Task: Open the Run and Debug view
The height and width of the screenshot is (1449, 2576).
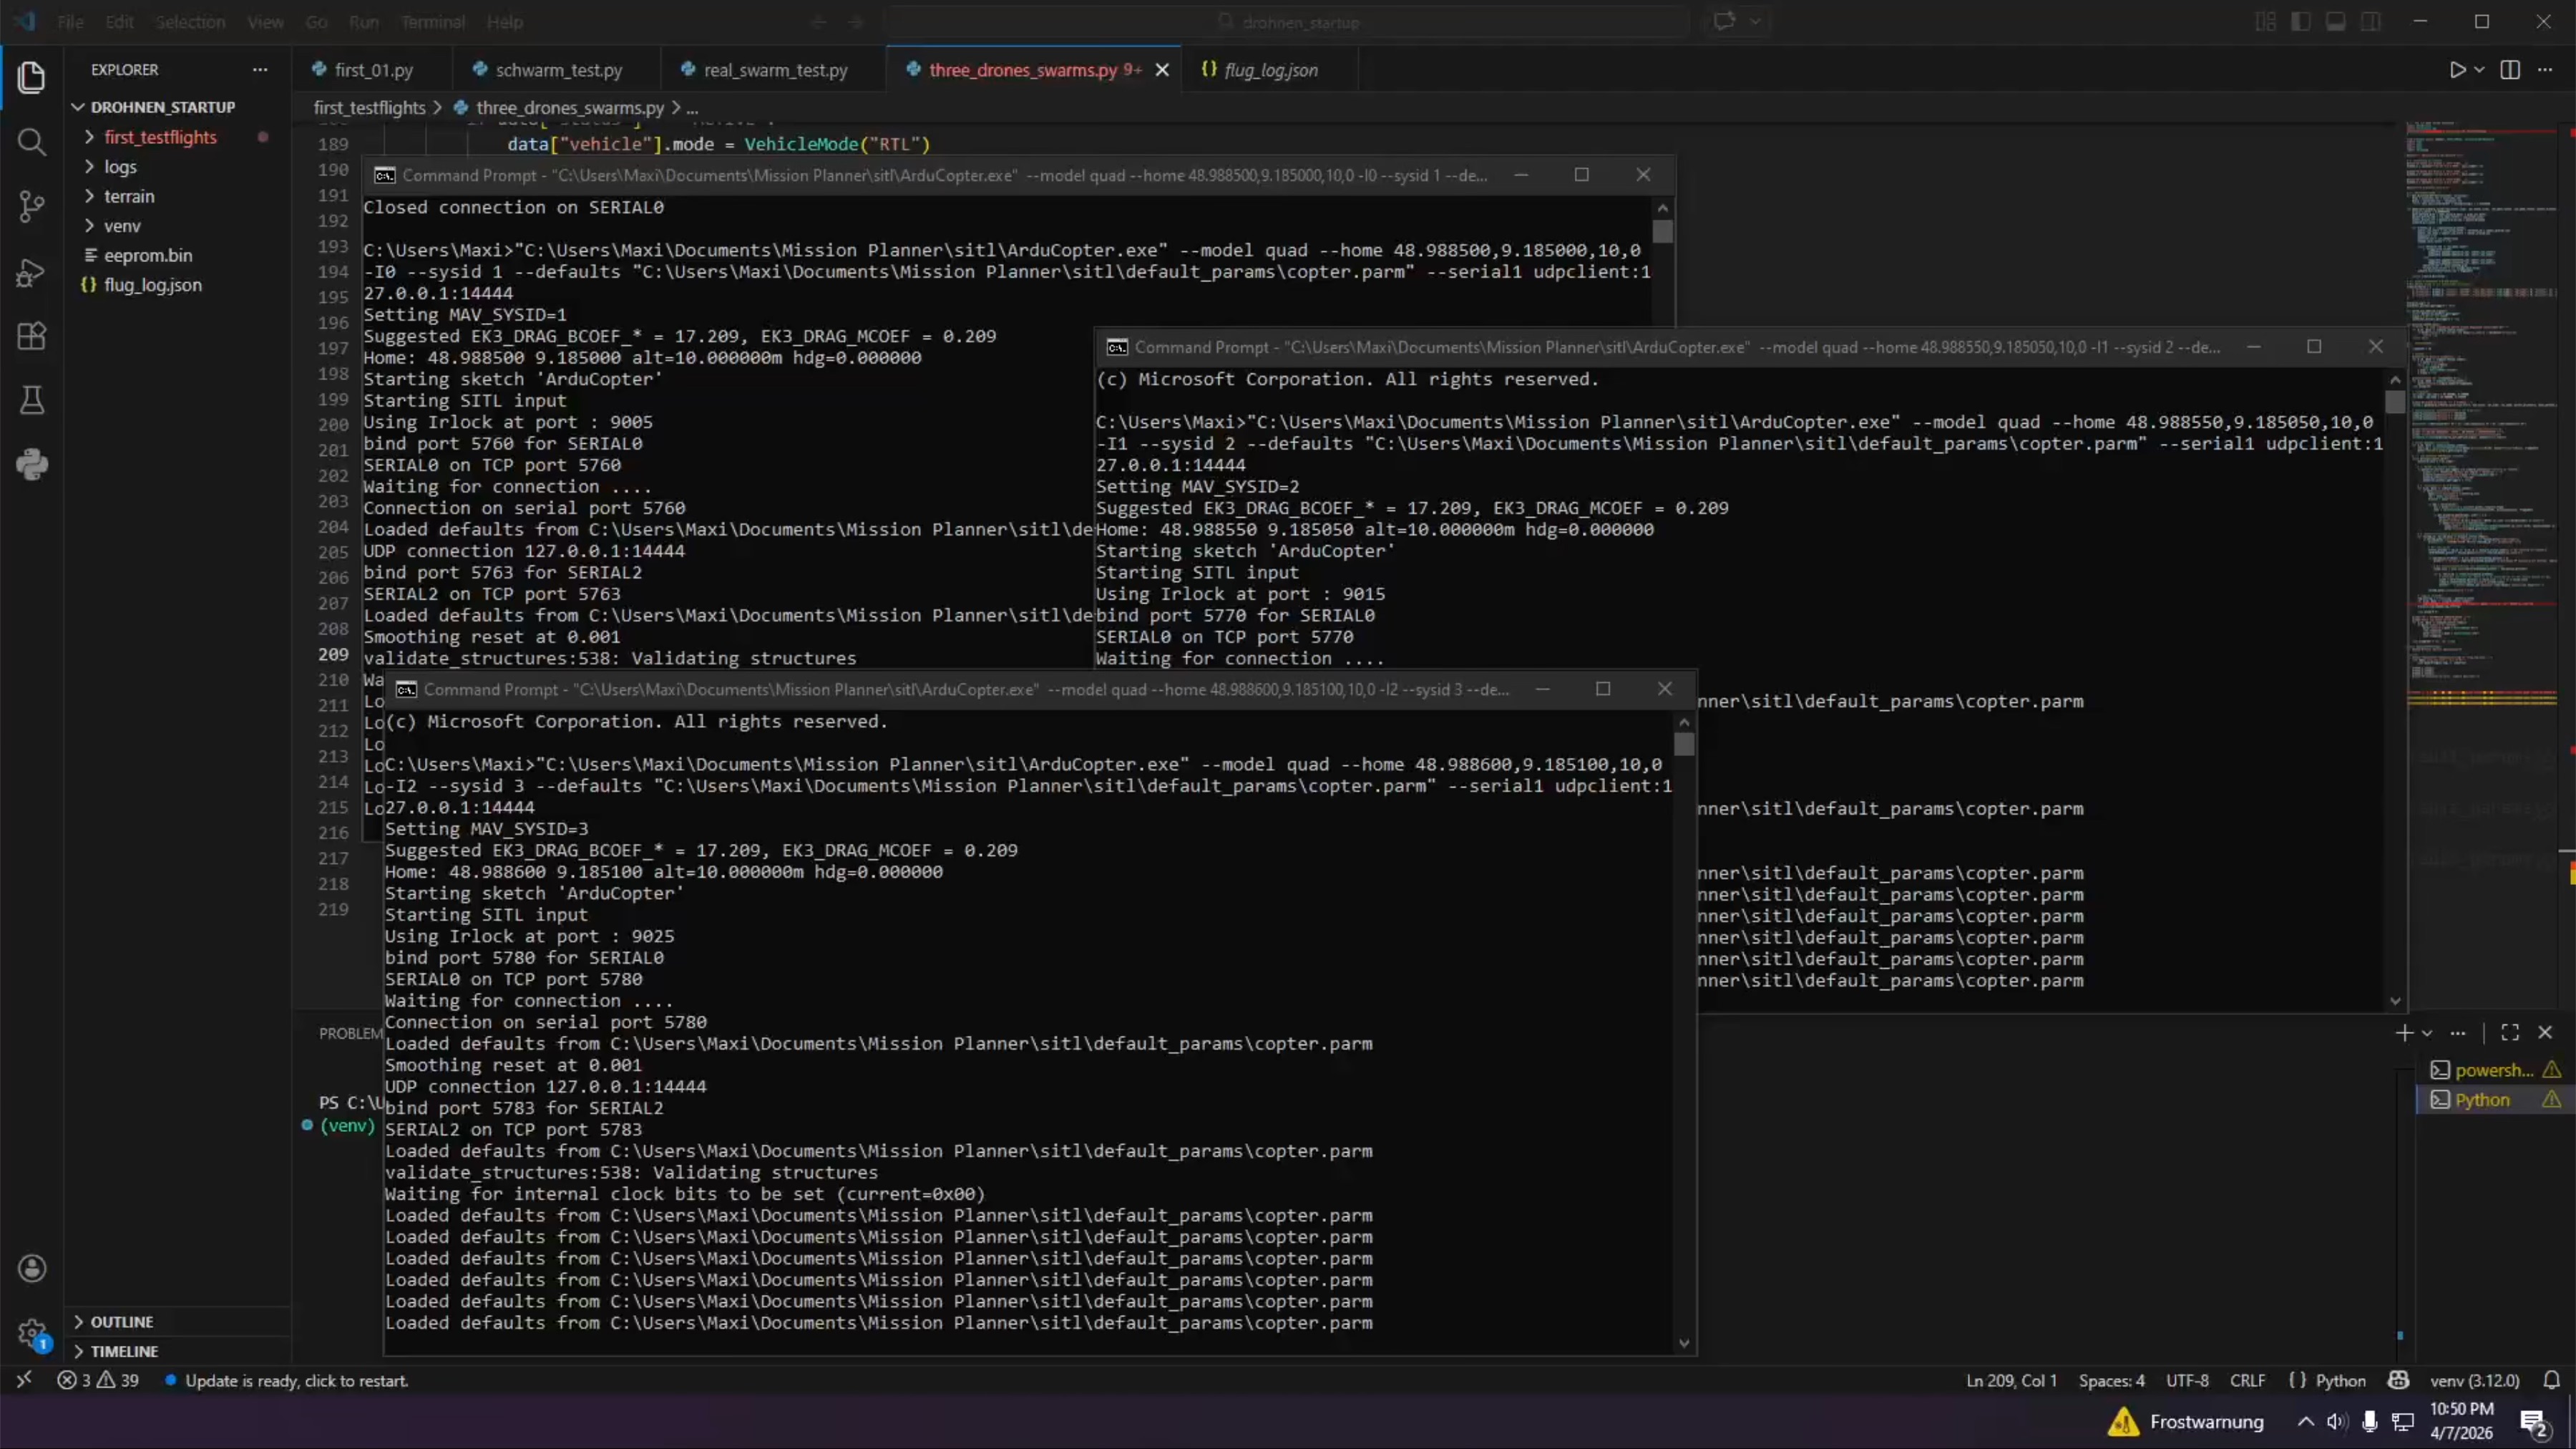Action: (x=32, y=272)
